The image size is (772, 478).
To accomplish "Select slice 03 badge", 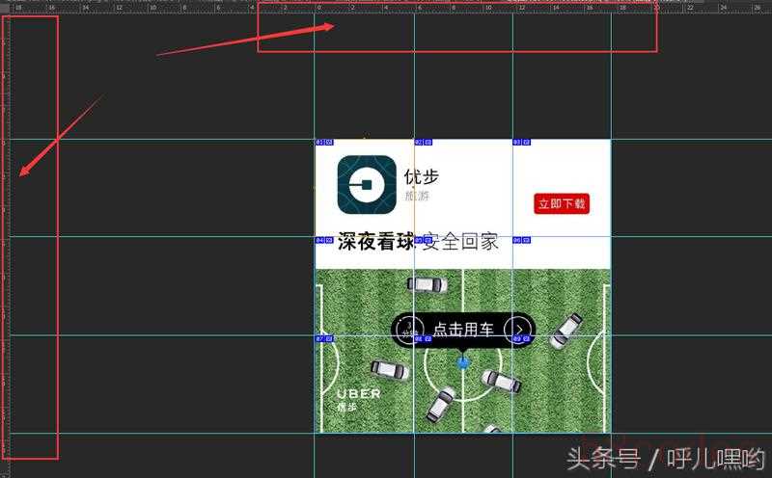I will click(522, 143).
